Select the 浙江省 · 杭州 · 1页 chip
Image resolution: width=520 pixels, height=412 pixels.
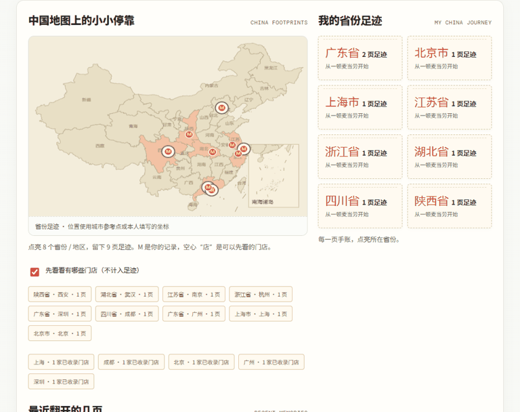pos(261,294)
